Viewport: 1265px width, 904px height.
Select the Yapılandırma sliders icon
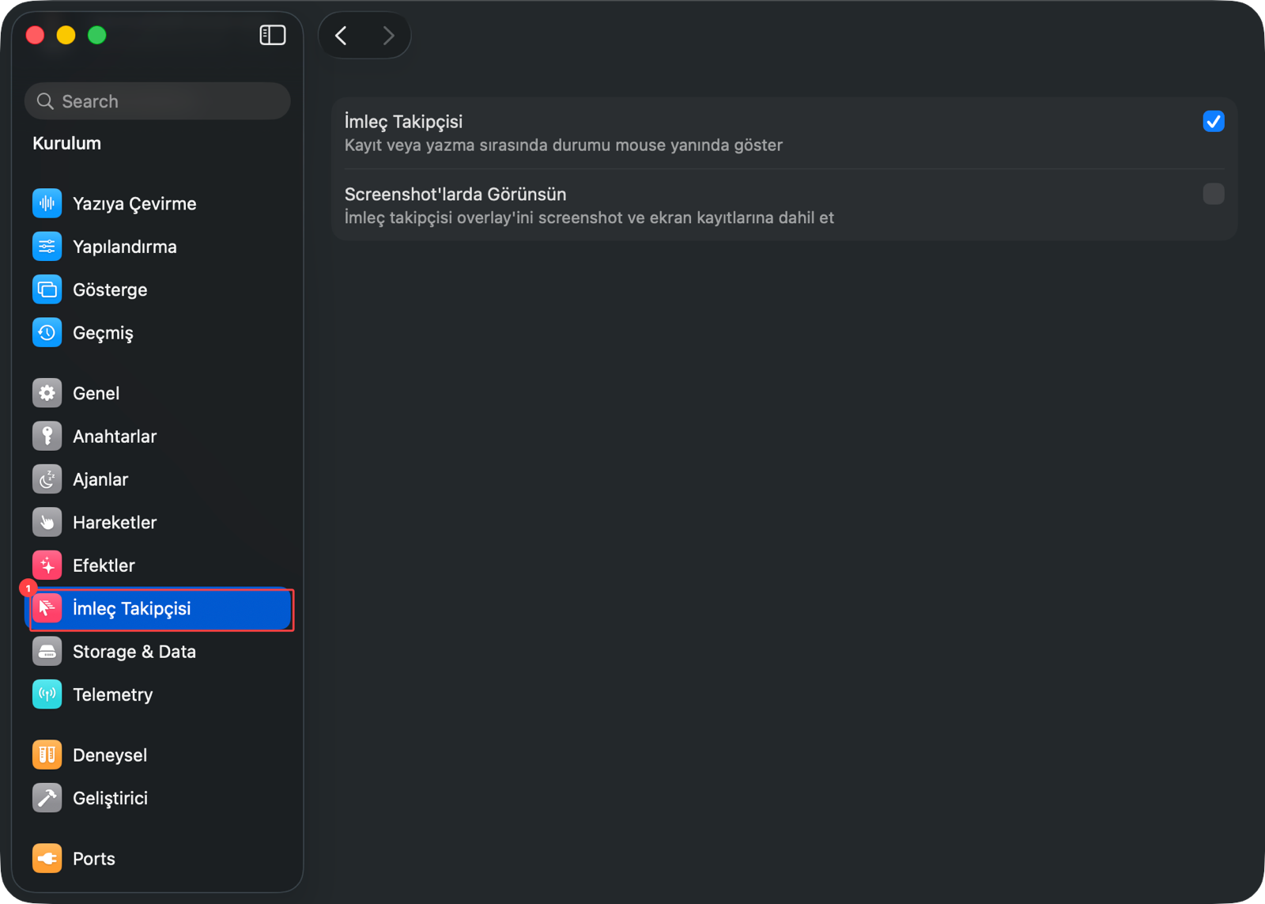click(47, 247)
